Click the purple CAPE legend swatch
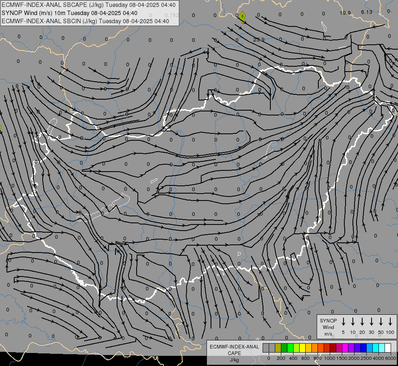This screenshot has height=366, width=398. (x=351, y=348)
